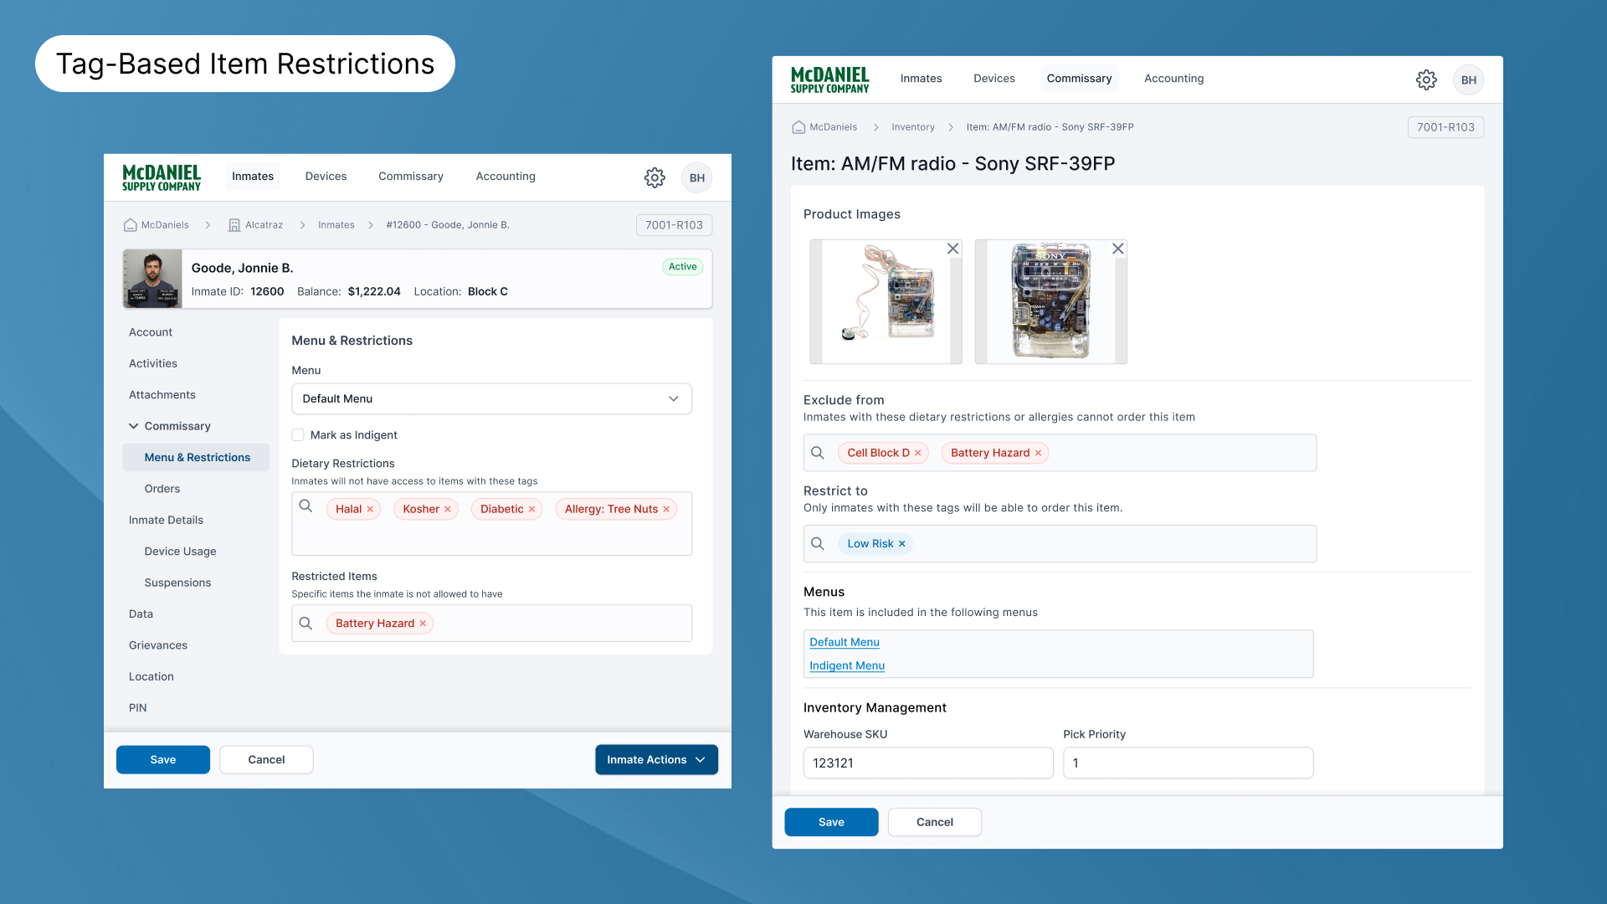The height and width of the screenshot is (904, 1607).
Task: Toggle the Mark as Indigent checkbox
Action: [x=298, y=435]
